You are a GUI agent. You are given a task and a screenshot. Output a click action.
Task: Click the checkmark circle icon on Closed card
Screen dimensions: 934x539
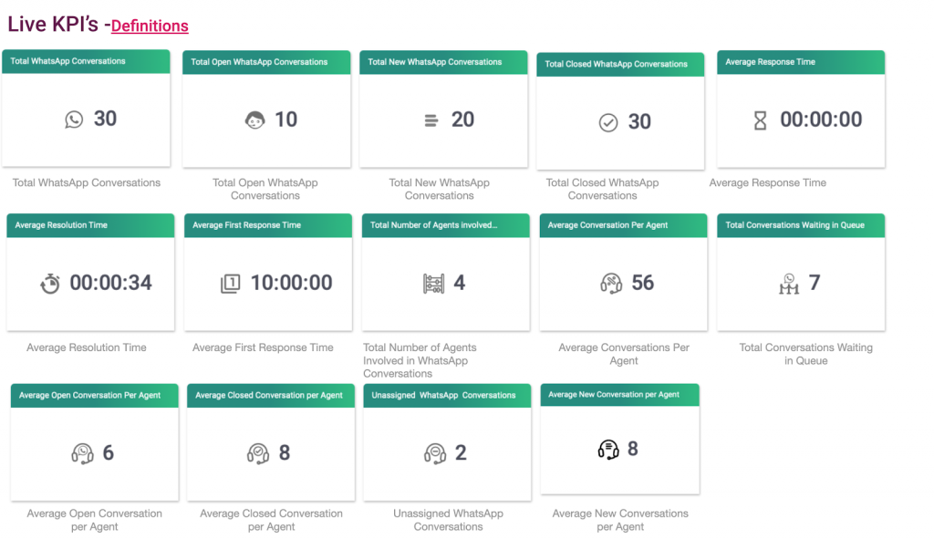(608, 123)
